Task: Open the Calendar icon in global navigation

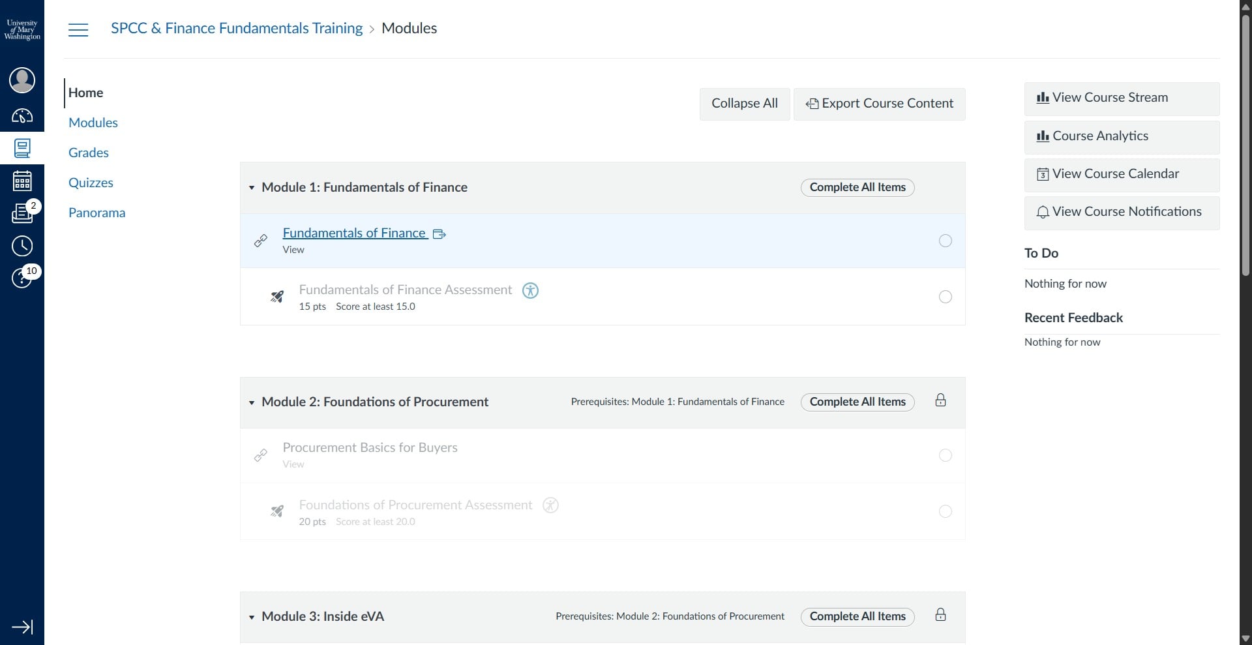Action: point(22,181)
